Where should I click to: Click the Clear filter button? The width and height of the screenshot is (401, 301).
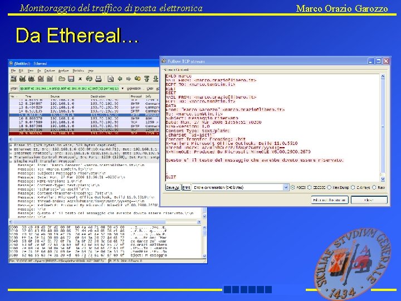coord(150,89)
